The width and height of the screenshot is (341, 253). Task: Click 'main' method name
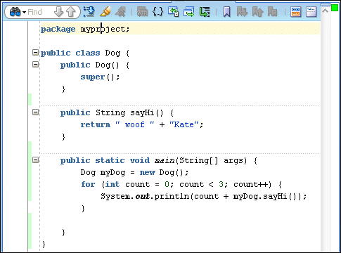tap(165, 160)
